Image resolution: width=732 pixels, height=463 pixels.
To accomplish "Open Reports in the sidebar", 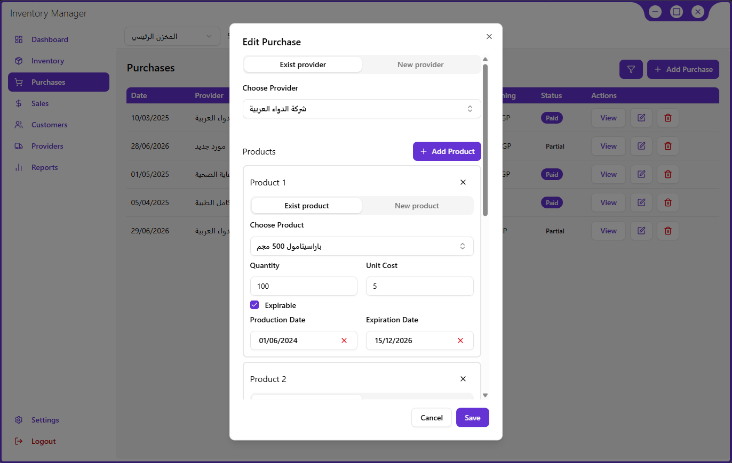I will click(59, 167).
